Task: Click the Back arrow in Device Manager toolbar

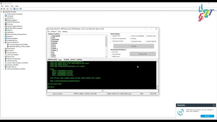Action: click(x=1, y=9)
